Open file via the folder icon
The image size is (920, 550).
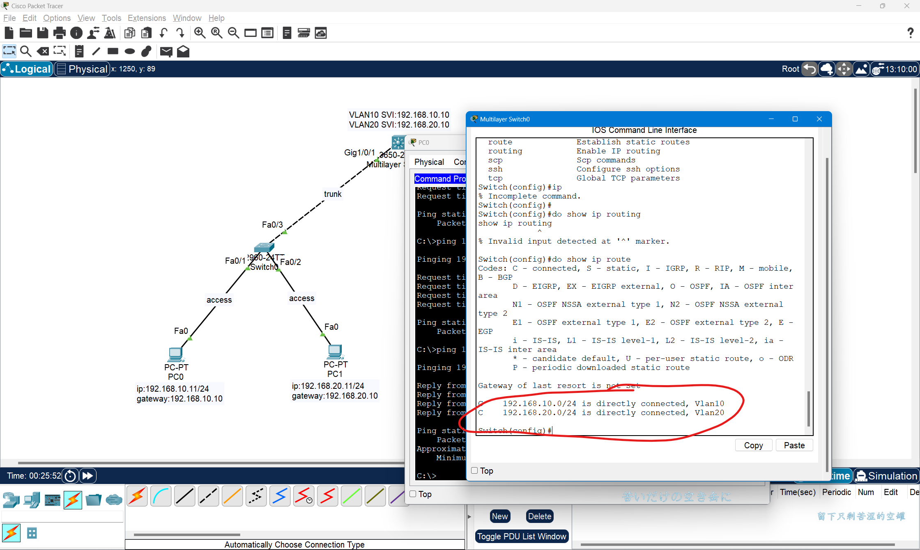pyautogui.click(x=26, y=33)
